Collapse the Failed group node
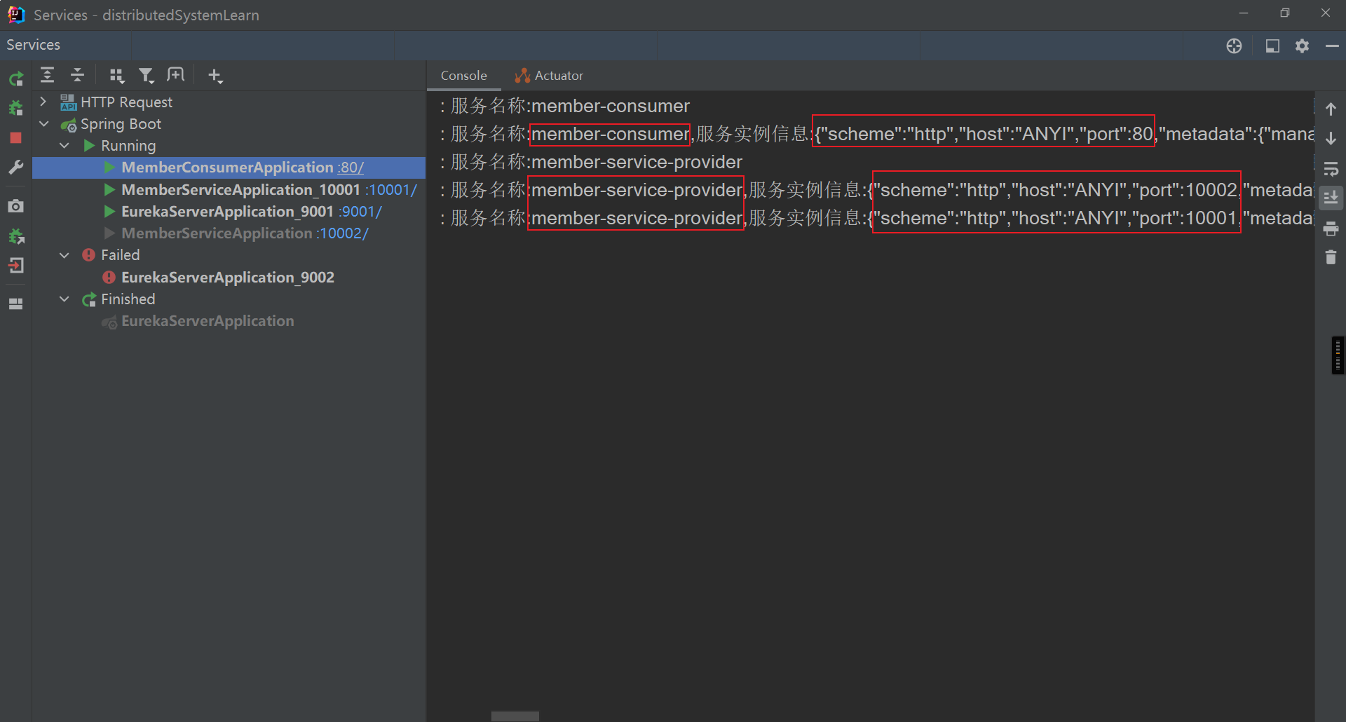The image size is (1346, 722). coord(64,255)
